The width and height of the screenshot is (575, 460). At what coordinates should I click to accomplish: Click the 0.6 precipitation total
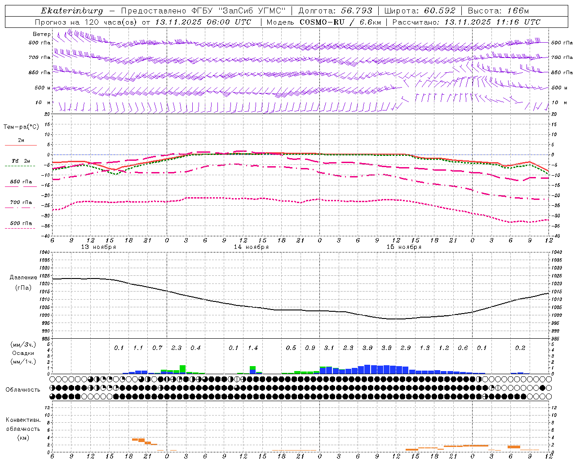[463, 348]
